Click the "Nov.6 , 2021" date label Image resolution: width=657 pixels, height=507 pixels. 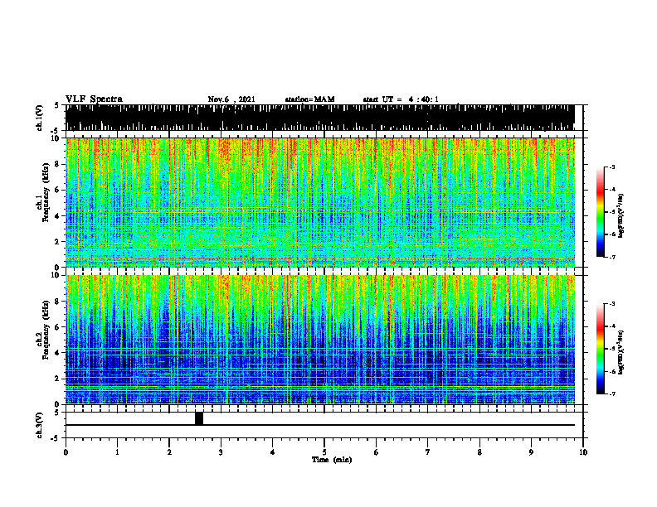pyautogui.click(x=231, y=99)
